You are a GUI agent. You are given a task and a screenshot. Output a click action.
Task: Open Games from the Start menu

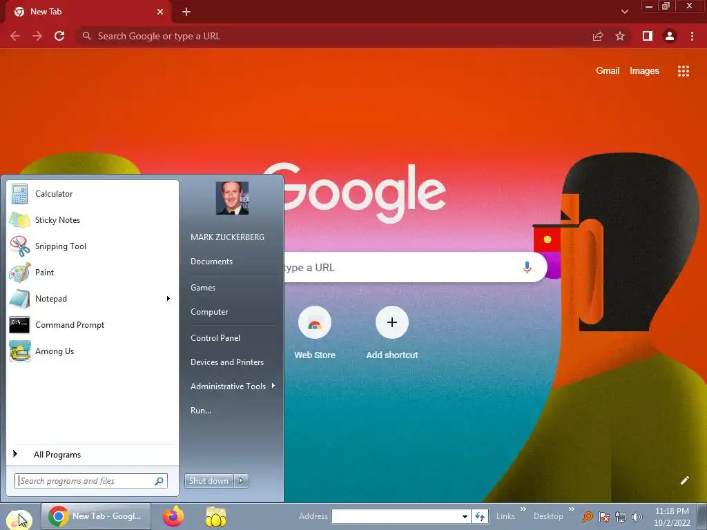(203, 288)
